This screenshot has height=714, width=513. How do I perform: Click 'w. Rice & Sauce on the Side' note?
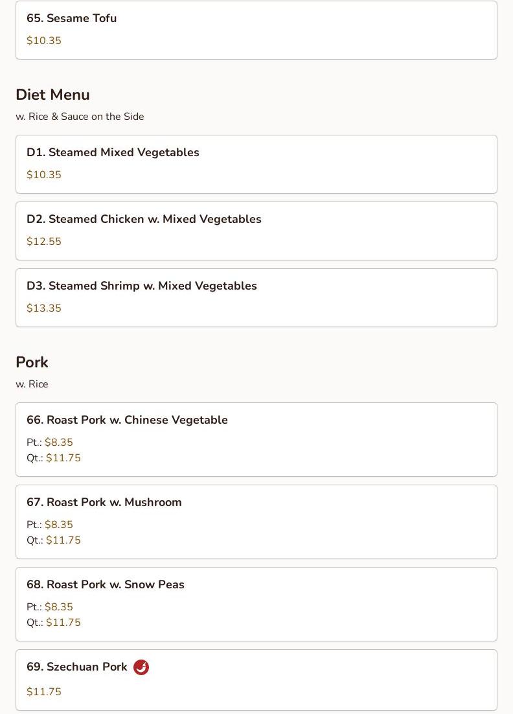click(80, 117)
